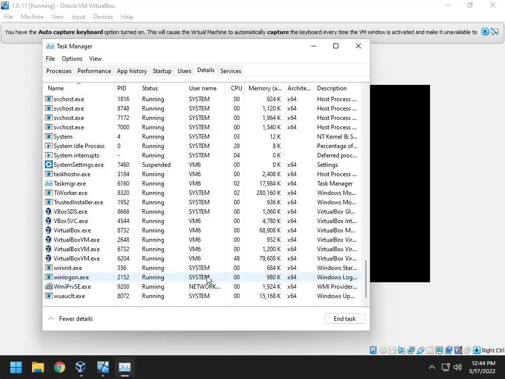Screen dimensions: 505x379
Task: Select TiWorker.exe process row
Action: coord(202,193)
